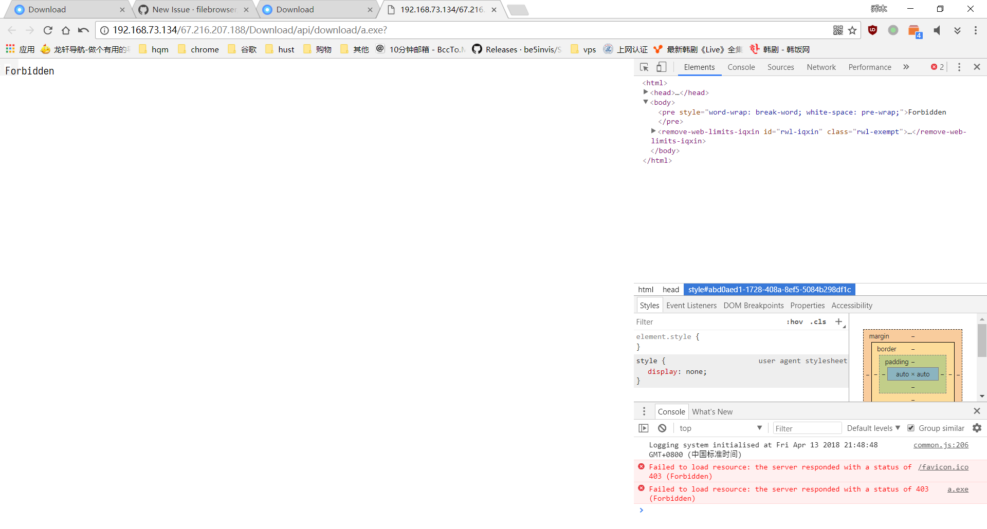
Task: Expand the remove-web-limits-iqxin node
Action: click(653, 131)
